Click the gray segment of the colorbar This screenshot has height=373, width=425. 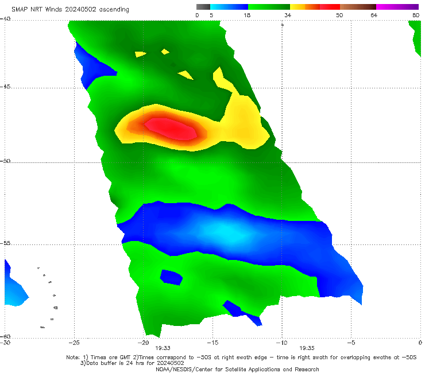click(203, 7)
